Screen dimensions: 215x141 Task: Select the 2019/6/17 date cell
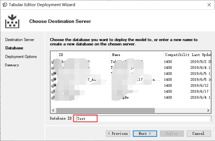click(x=200, y=91)
